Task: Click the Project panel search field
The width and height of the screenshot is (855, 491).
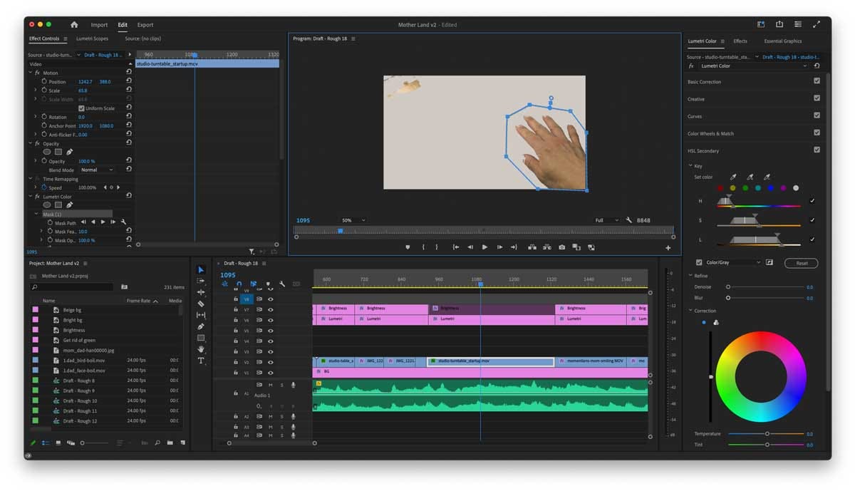Action: click(71, 287)
